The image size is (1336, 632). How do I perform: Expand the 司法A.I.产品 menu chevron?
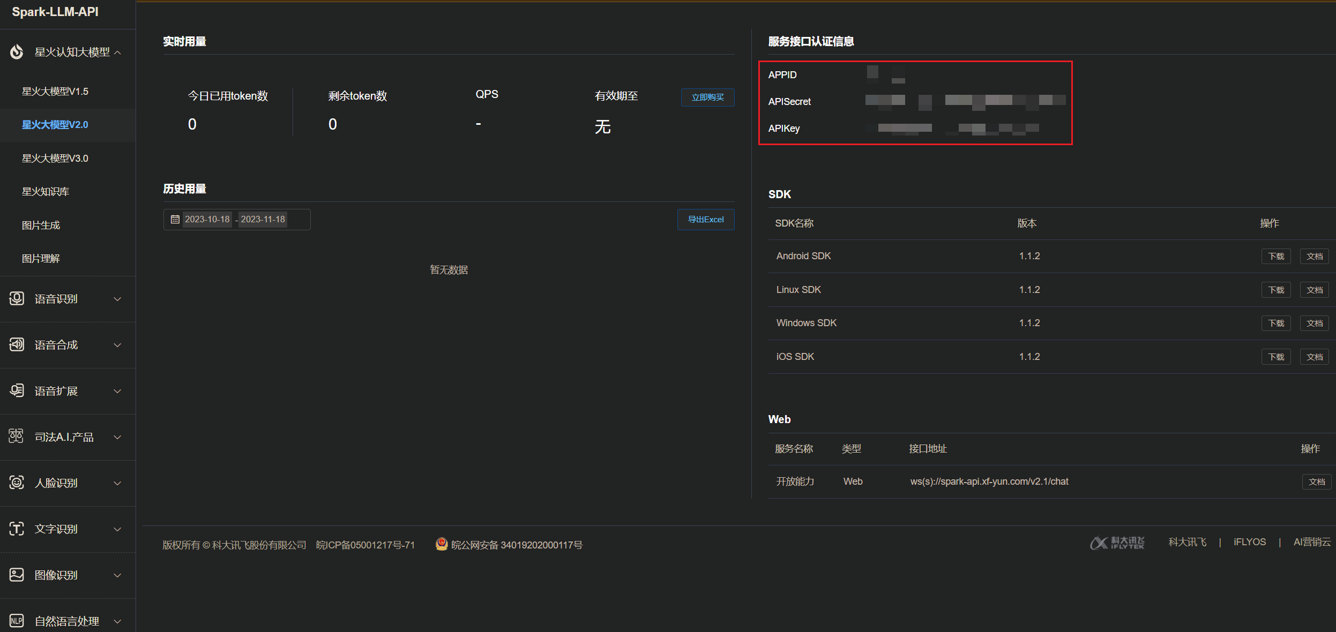(x=118, y=437)
